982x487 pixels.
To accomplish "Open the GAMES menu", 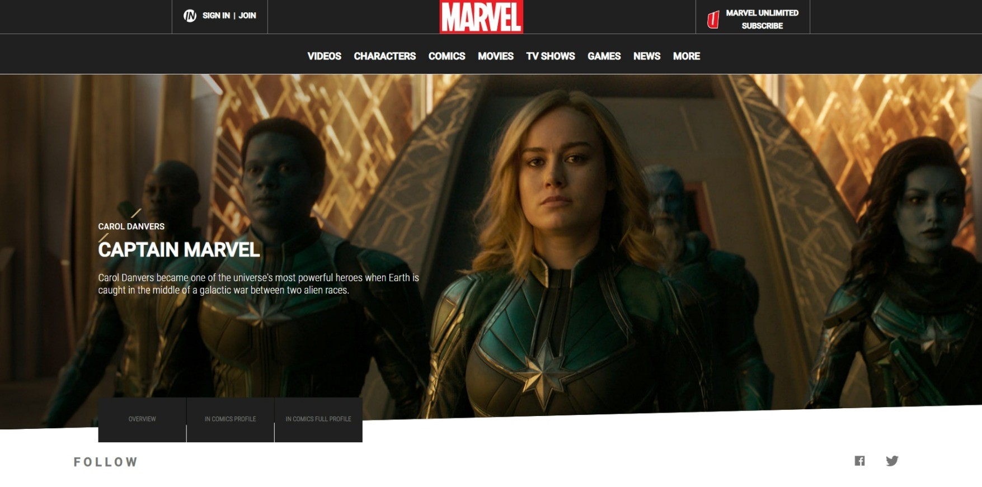I will click(604, 56).
